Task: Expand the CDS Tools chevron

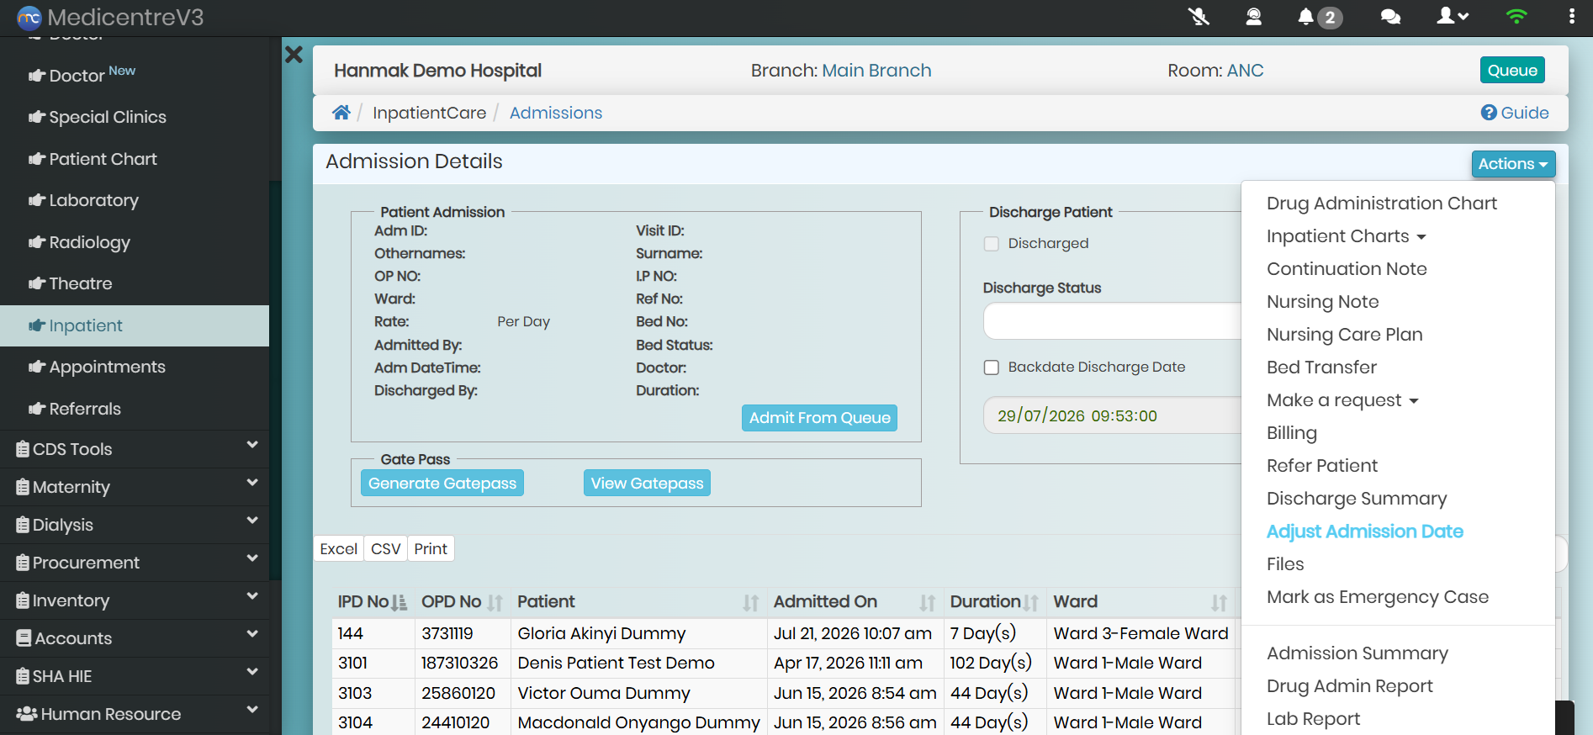Action: (252, 445)
